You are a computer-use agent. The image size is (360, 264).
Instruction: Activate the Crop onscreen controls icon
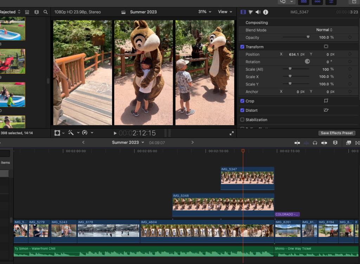point(326,101)
